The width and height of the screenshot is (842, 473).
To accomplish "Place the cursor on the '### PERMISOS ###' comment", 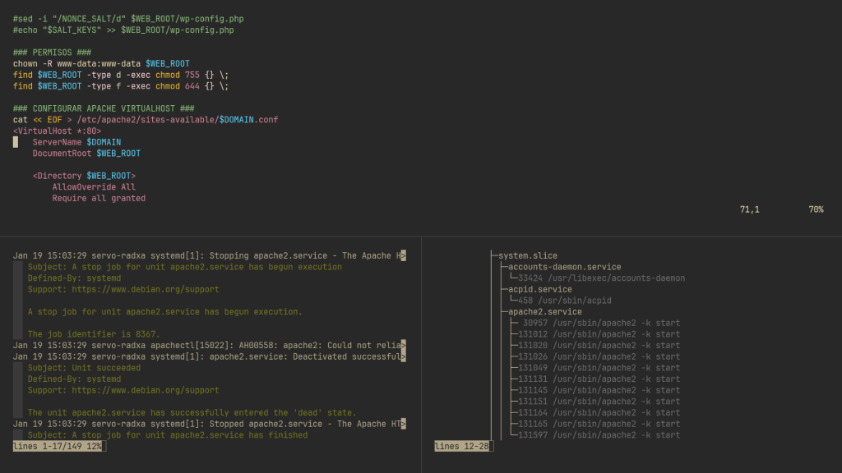I will (52, 53).
